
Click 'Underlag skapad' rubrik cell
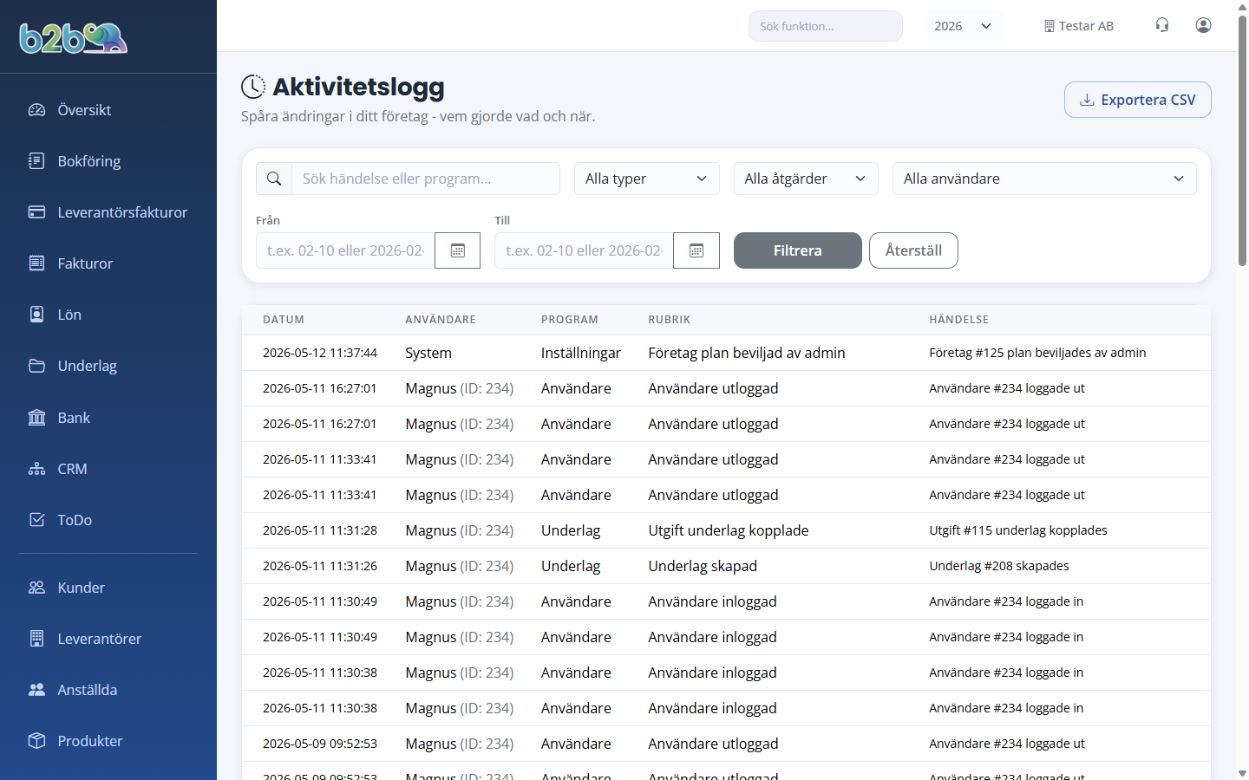pos(703,566)
